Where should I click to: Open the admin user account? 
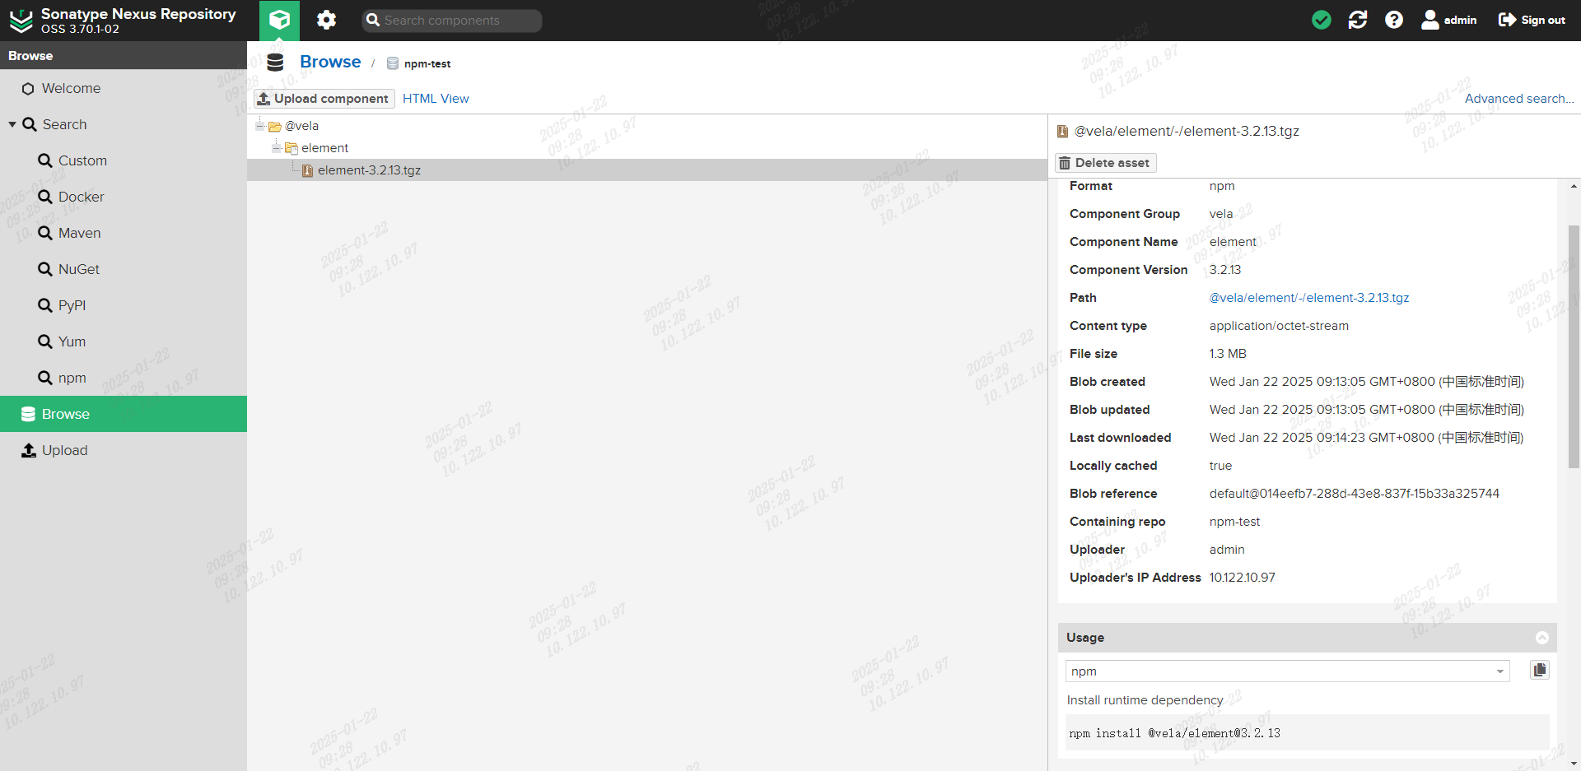[1448, 20]
